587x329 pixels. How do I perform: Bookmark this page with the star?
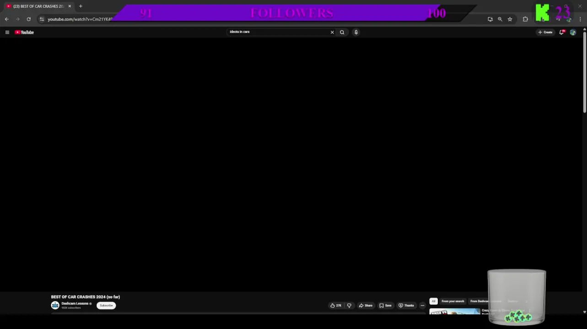tap(510, 19)
